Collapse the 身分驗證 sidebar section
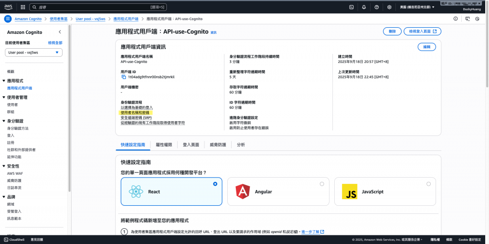The image size is (489, 244). [x=4, y=121]
